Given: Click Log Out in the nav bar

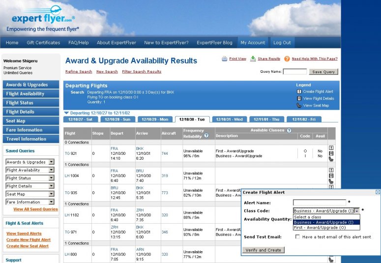Looking at the screenshot, I should [282, 43].
